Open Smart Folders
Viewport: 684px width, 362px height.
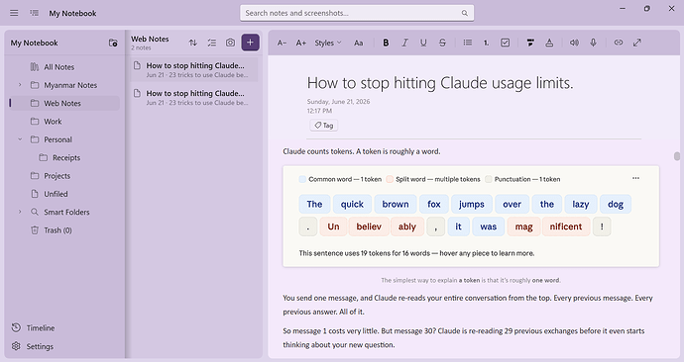coord(64,212)
